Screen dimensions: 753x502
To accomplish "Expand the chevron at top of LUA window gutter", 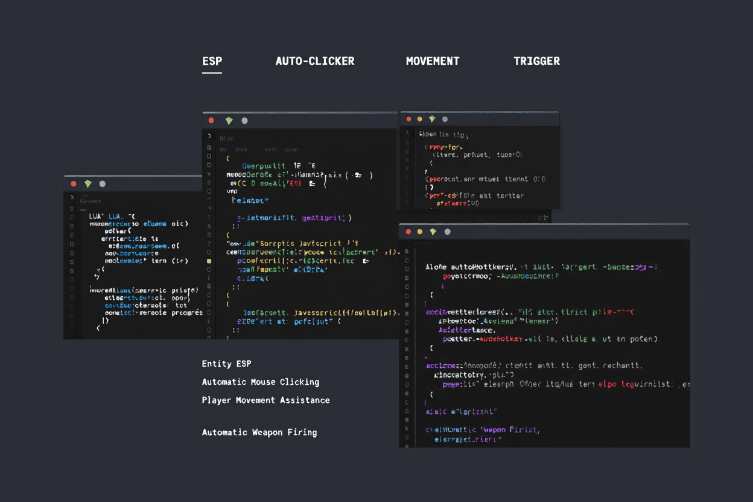I will pyautogui.click(x=72, y=197).
